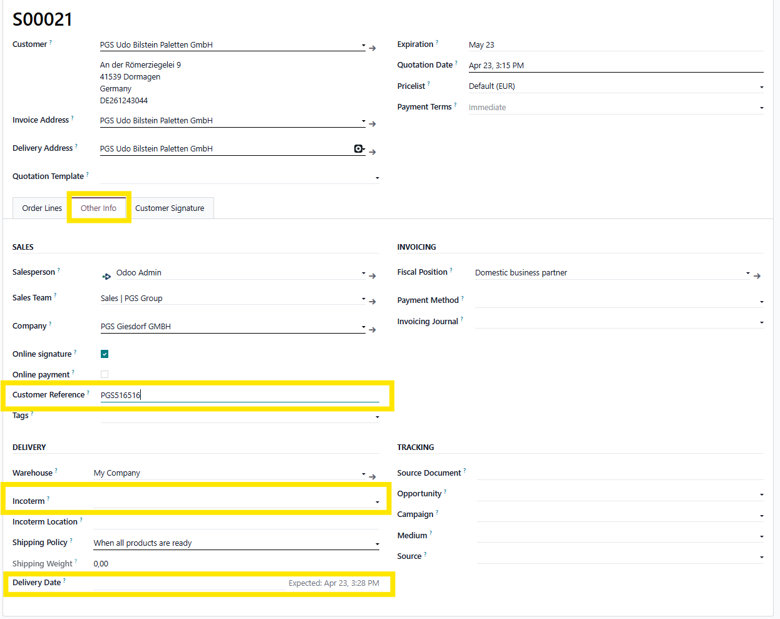Open Fiscal Position external link arrow

pyautogui.click(x=757, y=276)
